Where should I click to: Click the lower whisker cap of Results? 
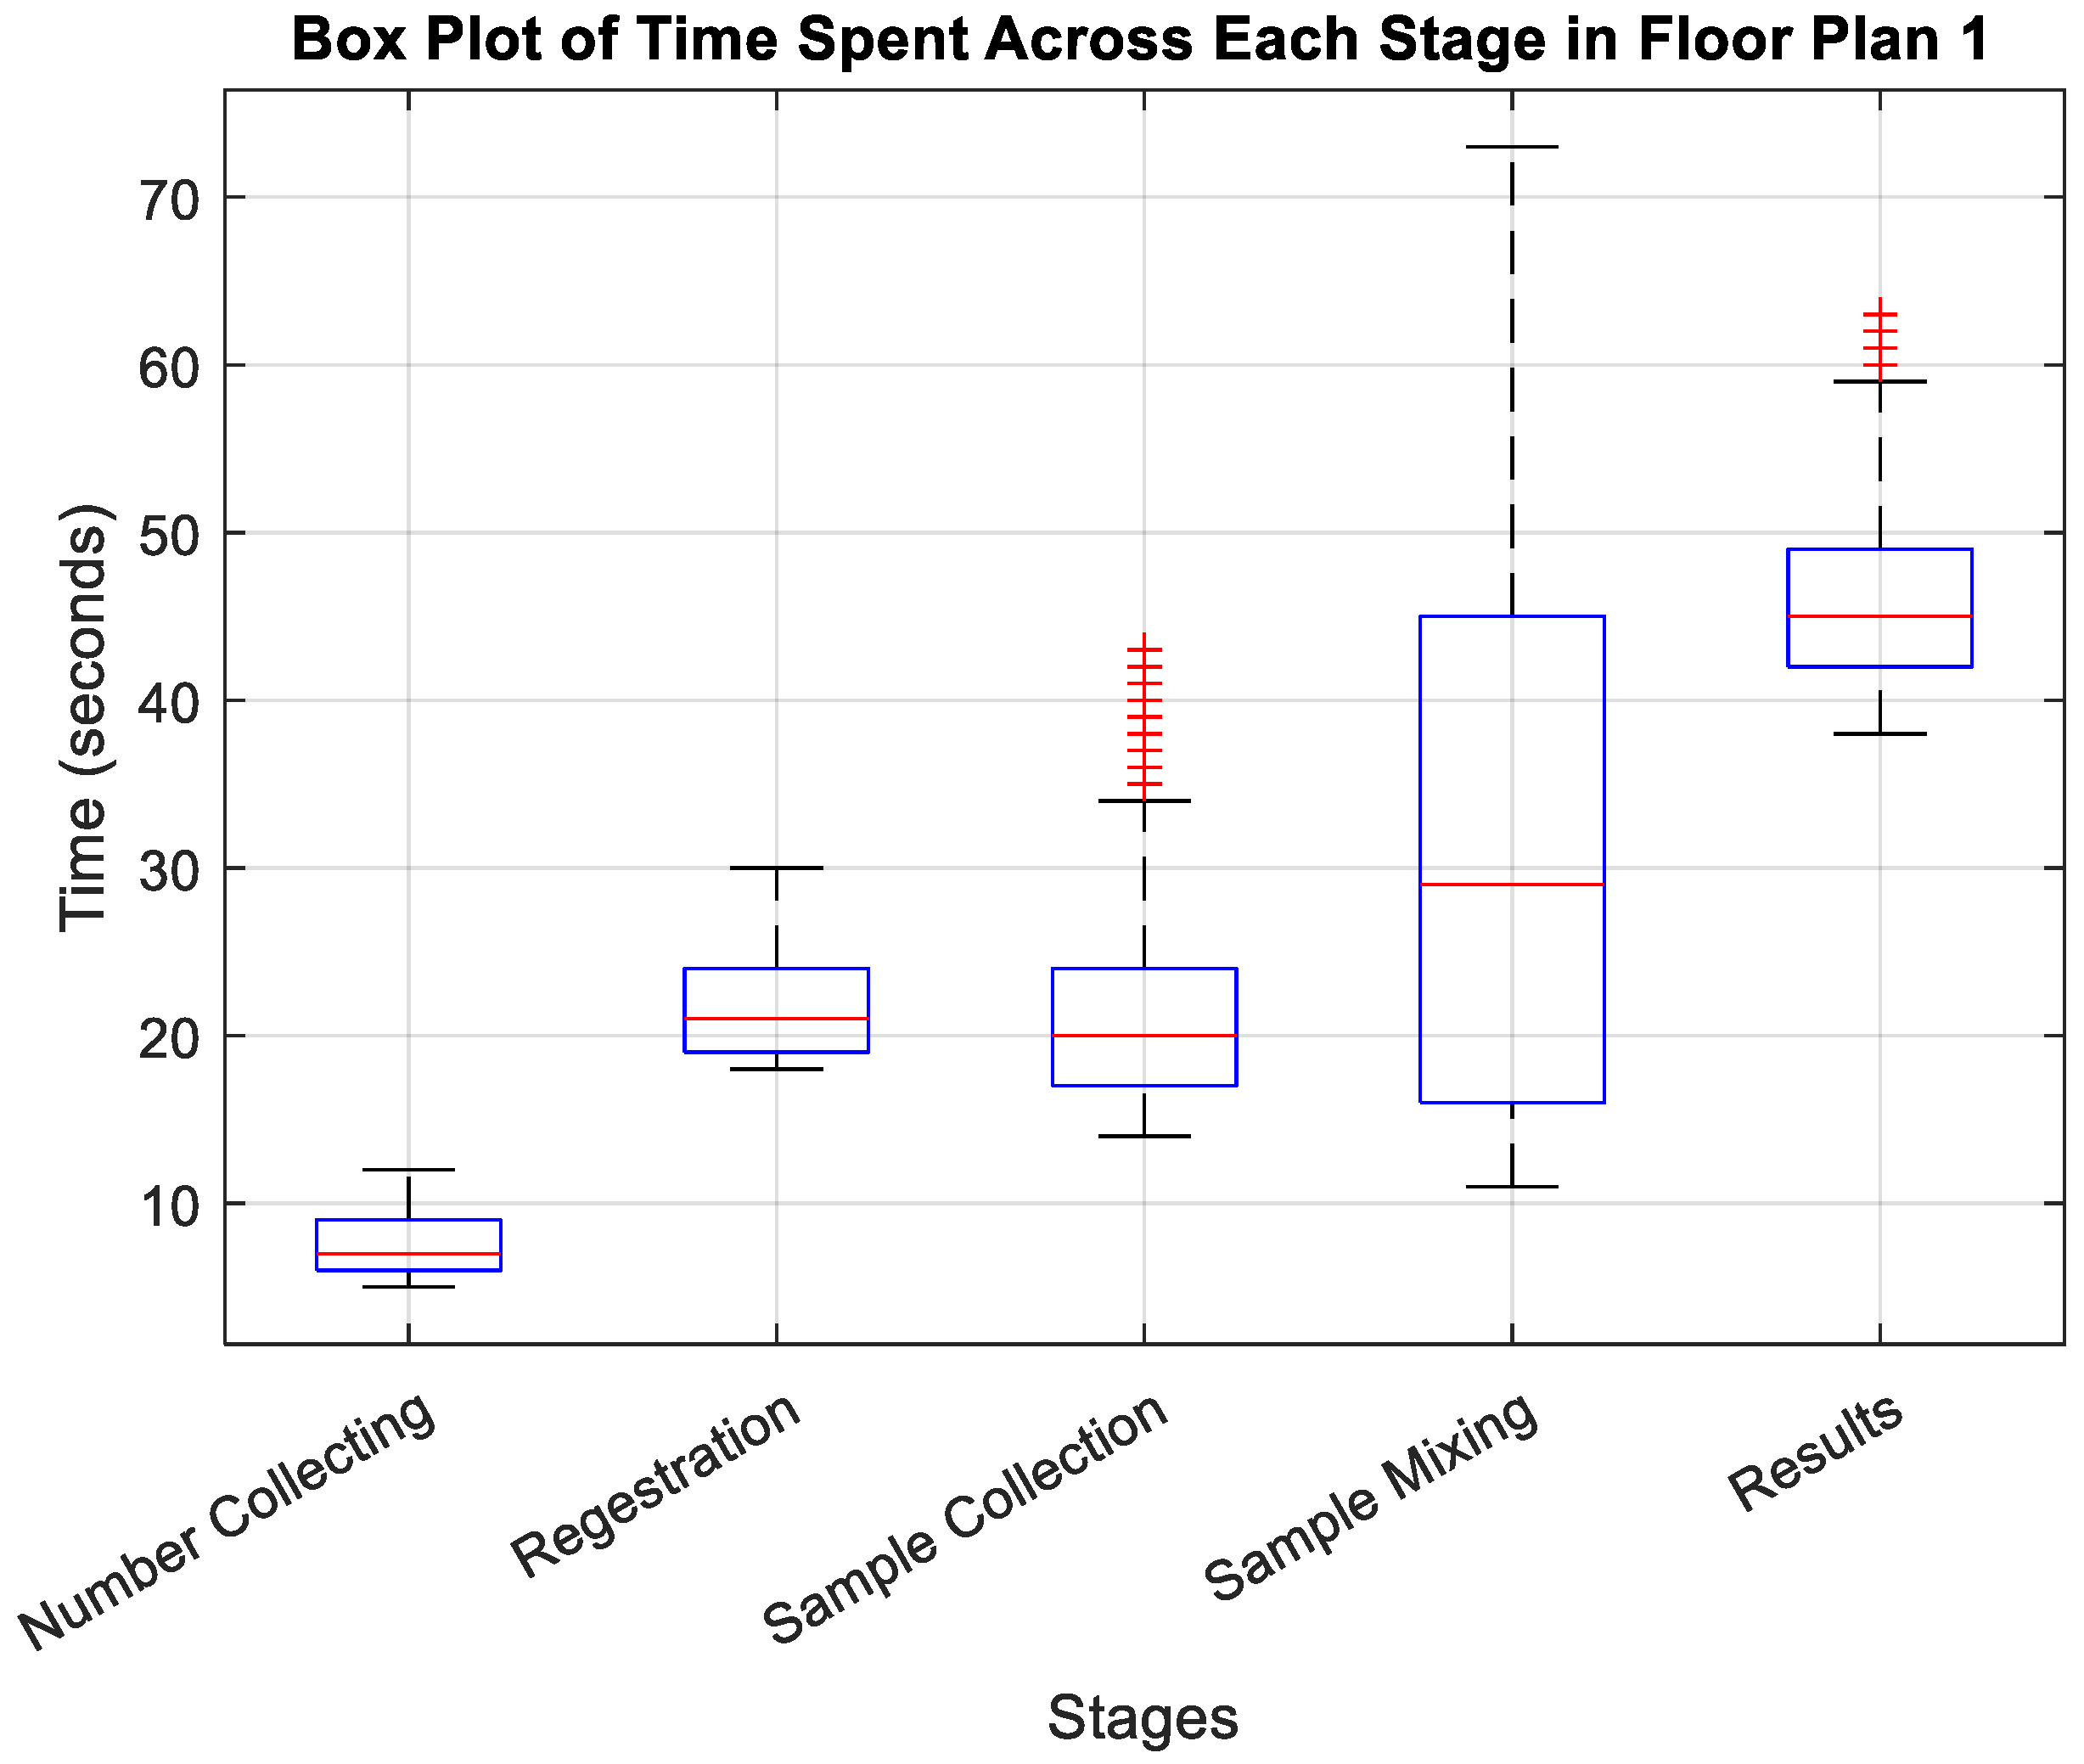(x=1880, y=734)
